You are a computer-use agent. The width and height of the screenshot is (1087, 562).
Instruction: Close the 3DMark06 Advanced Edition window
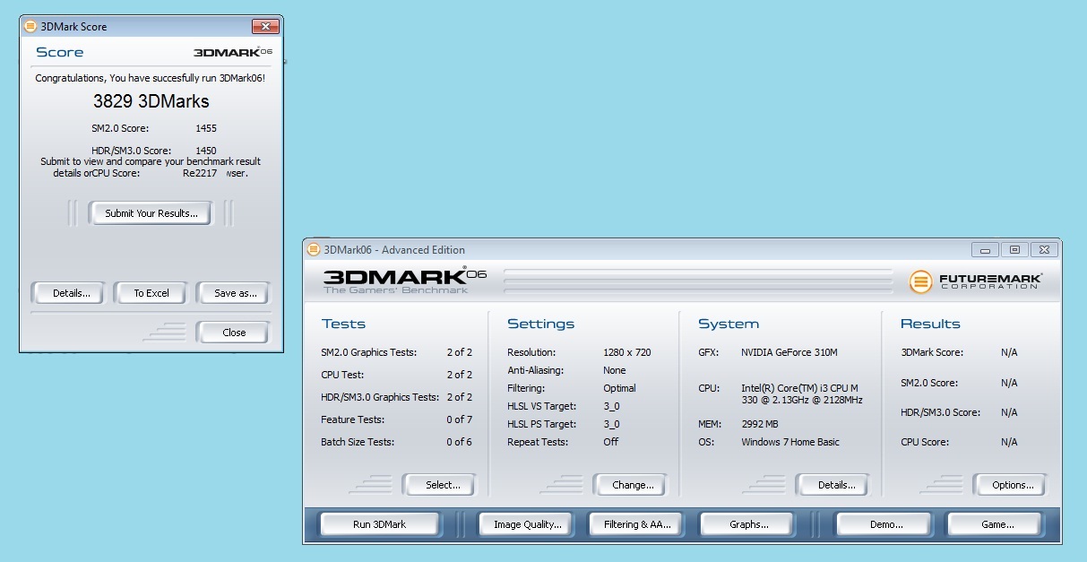(x=1044, y=250)
